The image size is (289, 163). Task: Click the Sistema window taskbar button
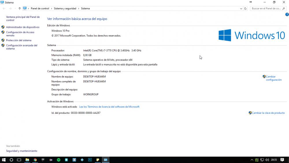(105, 160)
